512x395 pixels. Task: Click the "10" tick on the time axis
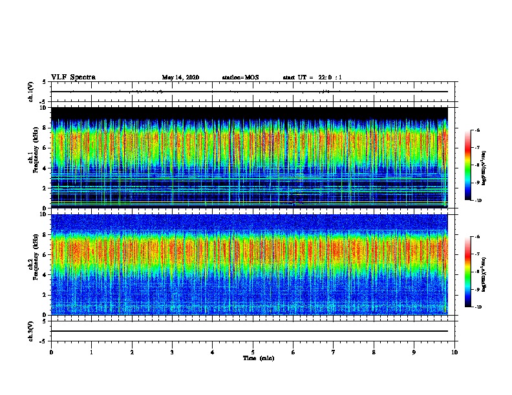point(454,352)
